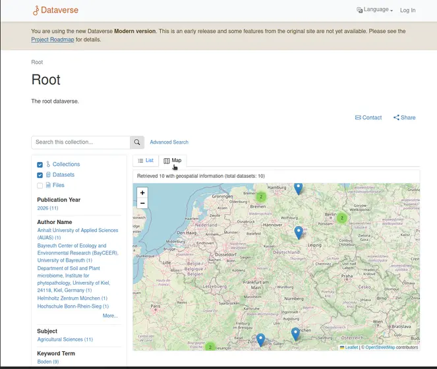Filter by publication year 2026 (11)
Image resolution: width=437 pixels, height=369 pixels.
pyautogui.click(x=47, y=208)
